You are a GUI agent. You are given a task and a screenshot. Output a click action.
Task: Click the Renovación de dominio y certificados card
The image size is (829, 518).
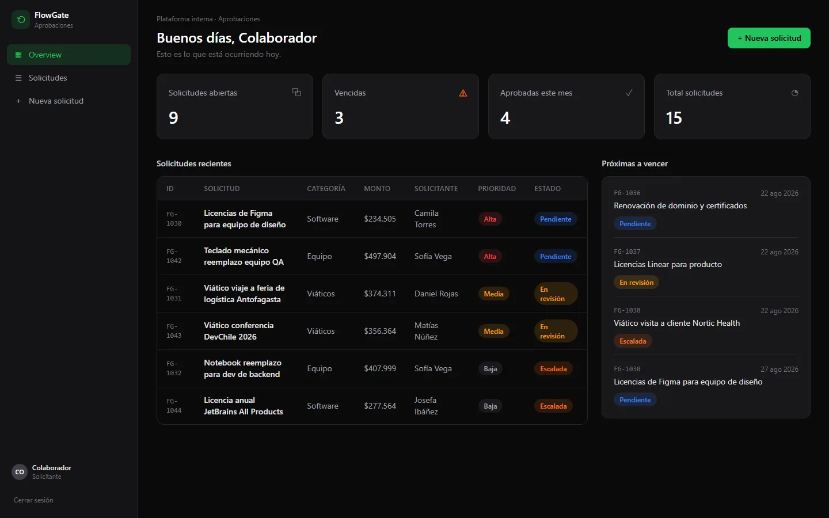pos(706,208)
